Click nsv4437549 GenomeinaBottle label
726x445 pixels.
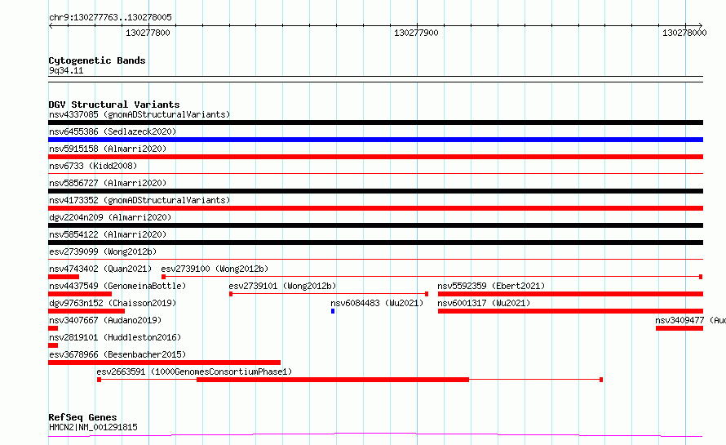(x=117, y=286)
